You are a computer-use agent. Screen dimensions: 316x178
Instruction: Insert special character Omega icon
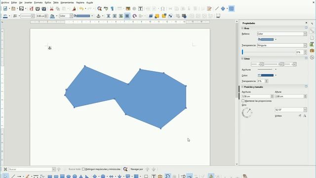pos(162,9)
